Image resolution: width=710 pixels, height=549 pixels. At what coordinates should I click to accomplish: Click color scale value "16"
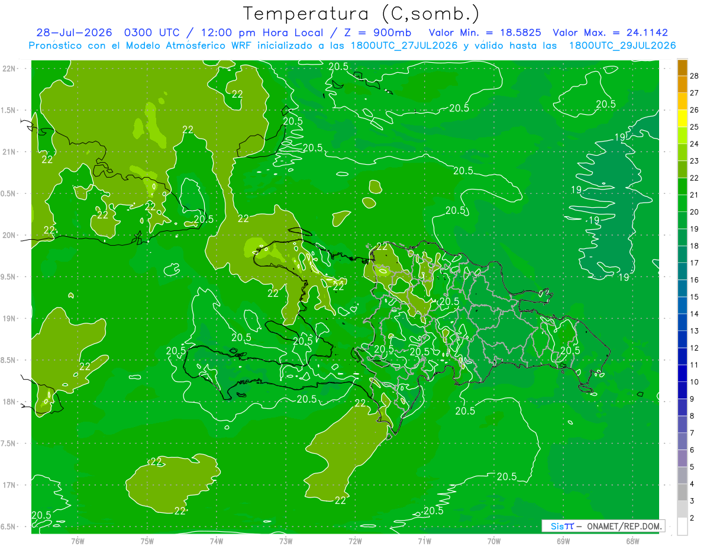[695, 280]
